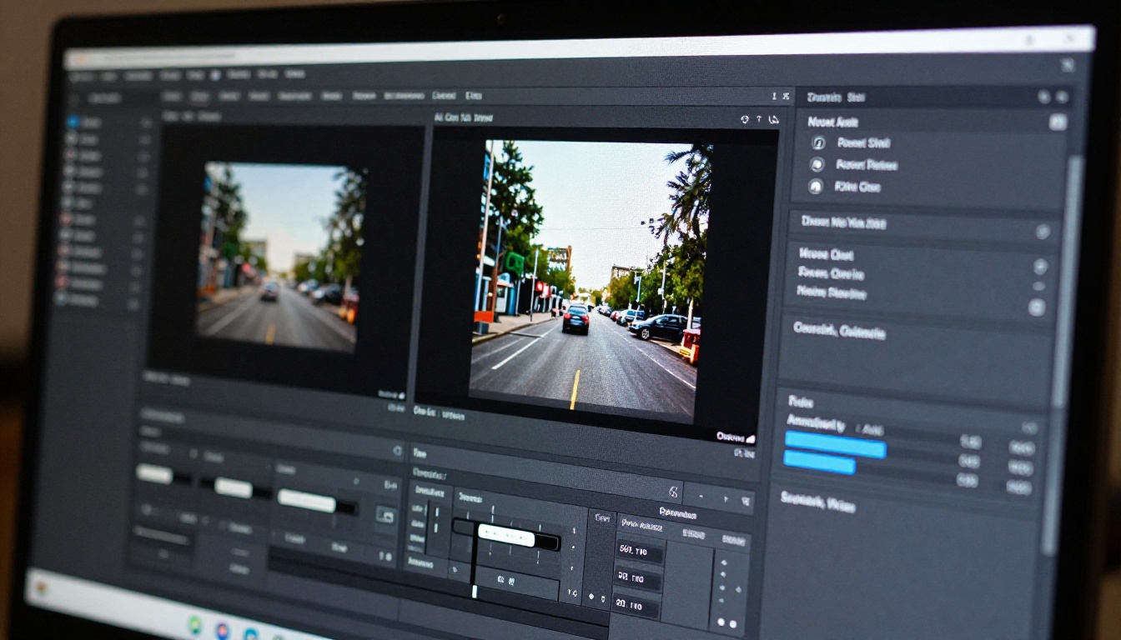
Task: Click the longest white slider handle in the bottom-left panel
Action: (x=307, y=501)
